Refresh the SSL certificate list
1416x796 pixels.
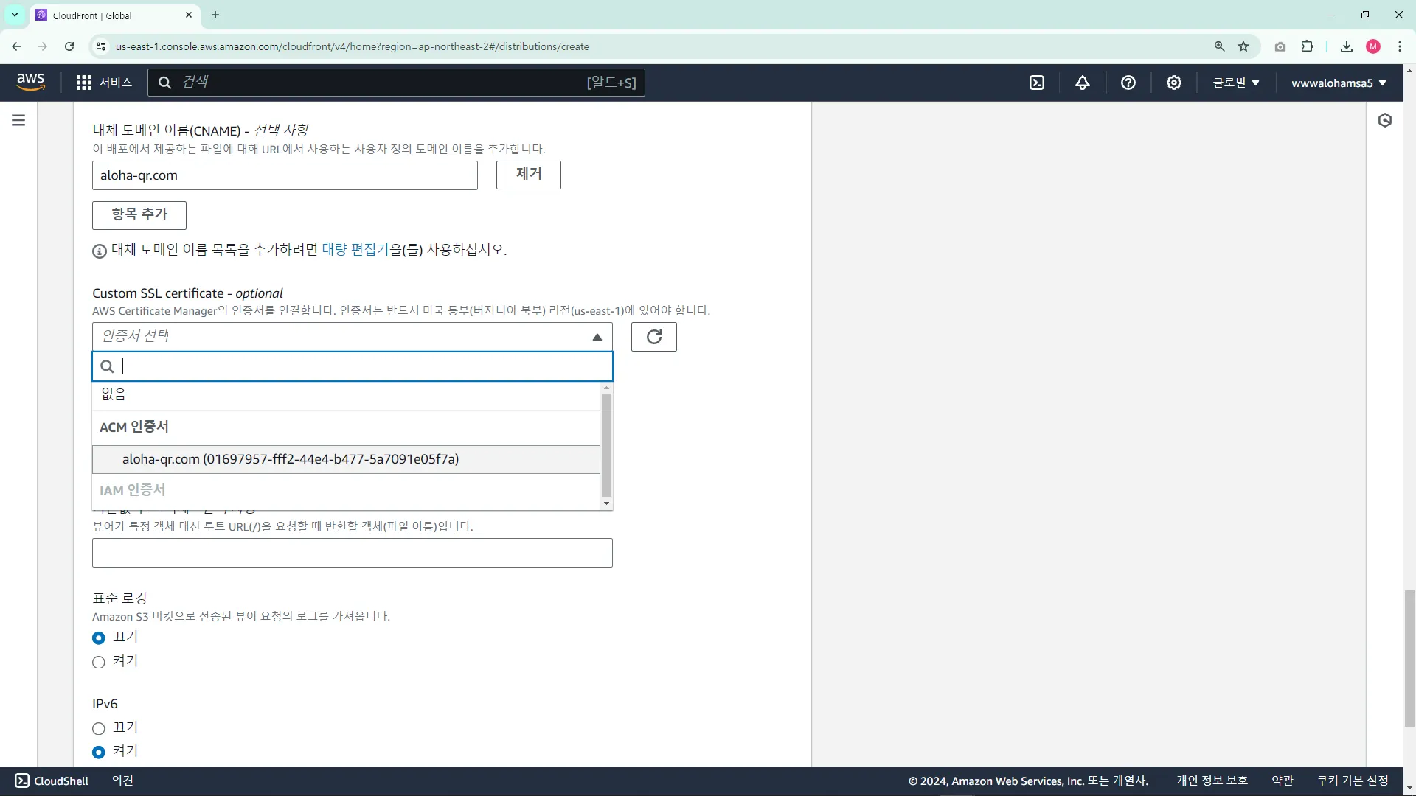[x=653, y=337]
